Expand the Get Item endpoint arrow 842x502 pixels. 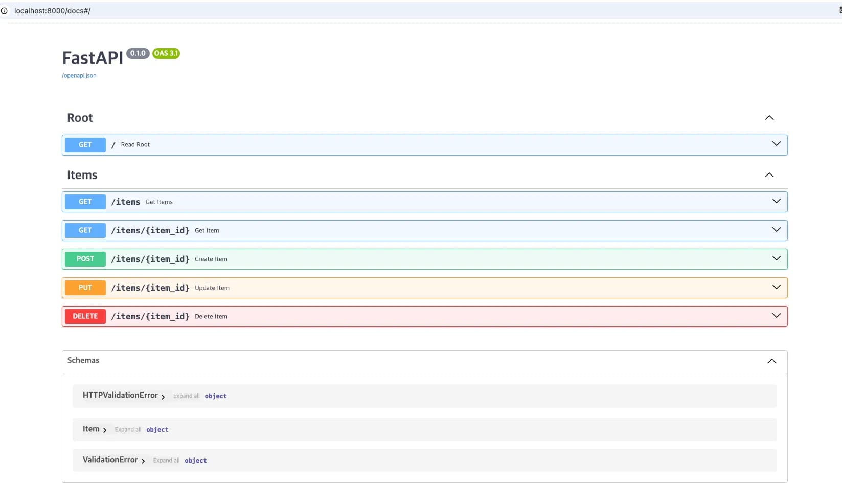point(776,230)
